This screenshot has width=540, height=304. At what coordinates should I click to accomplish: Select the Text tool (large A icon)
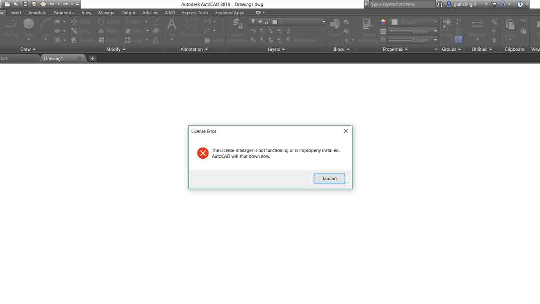click(x=172, y=24)
